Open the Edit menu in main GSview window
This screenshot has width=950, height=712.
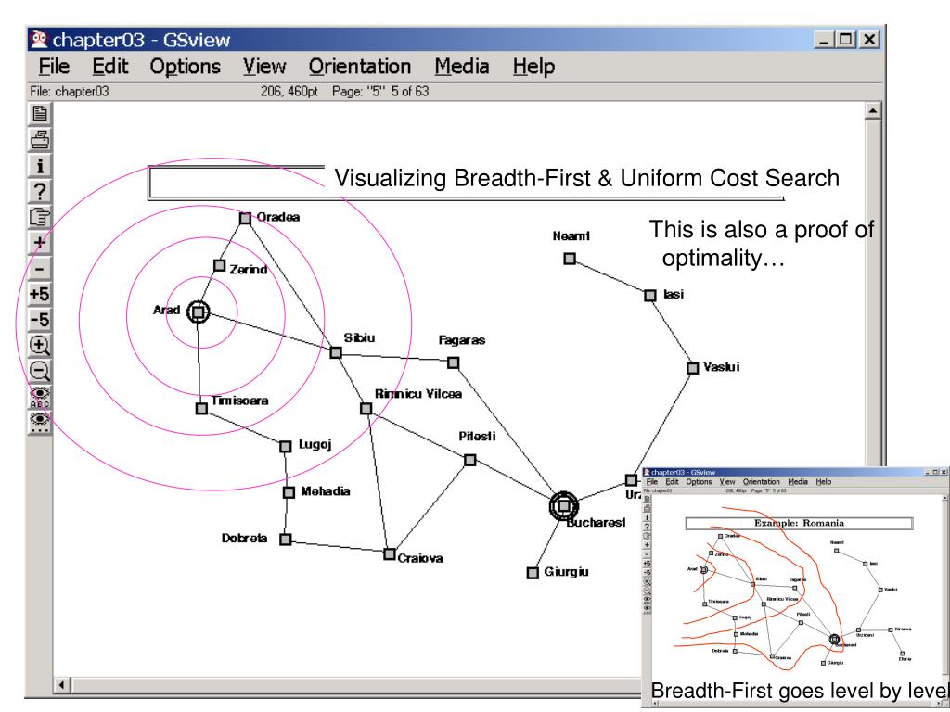(x=109, y=66)
